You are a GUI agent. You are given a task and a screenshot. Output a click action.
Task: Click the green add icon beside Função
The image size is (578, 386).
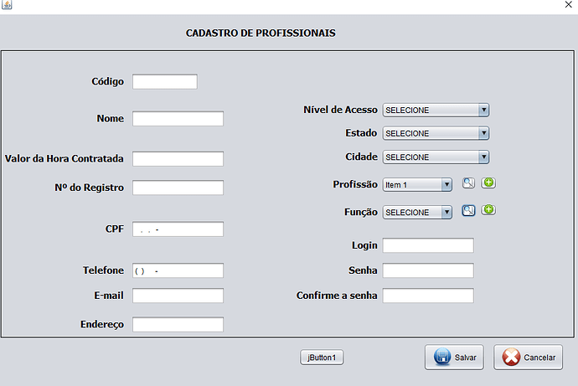pos(489,210)
